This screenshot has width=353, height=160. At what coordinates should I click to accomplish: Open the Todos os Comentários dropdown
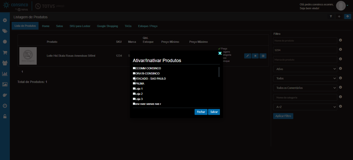[305, 88]
